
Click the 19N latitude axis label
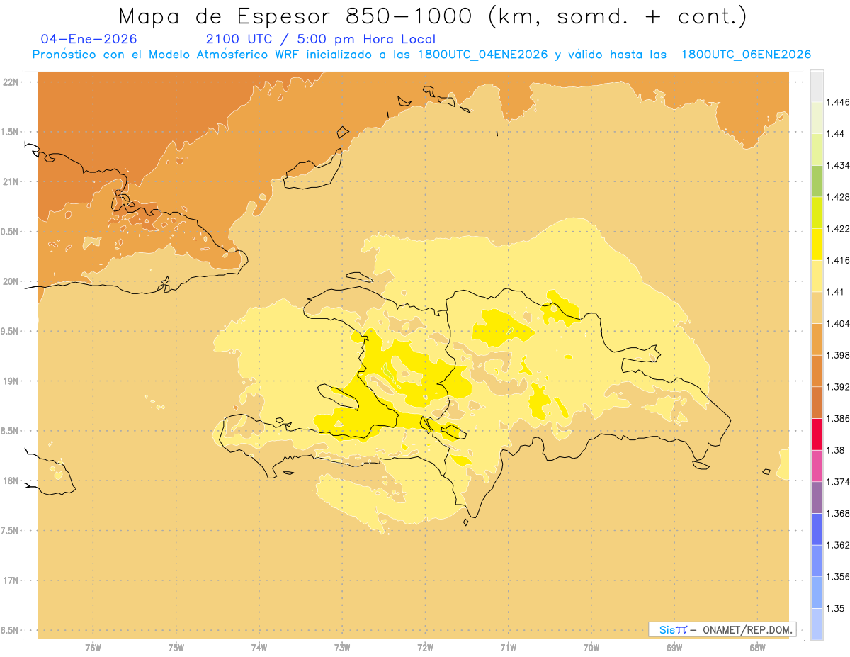coord(11,381)
